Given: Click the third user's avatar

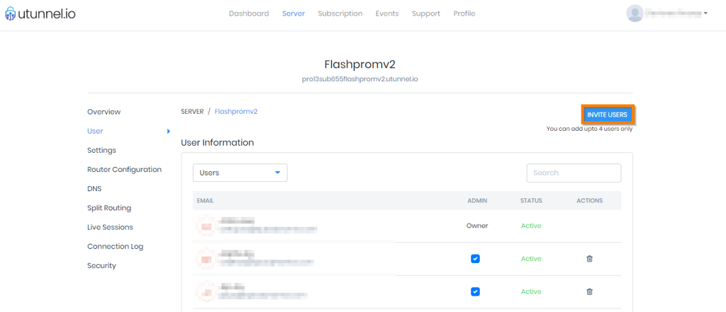Looking at the screenshot, I should [x=206, y=291].
